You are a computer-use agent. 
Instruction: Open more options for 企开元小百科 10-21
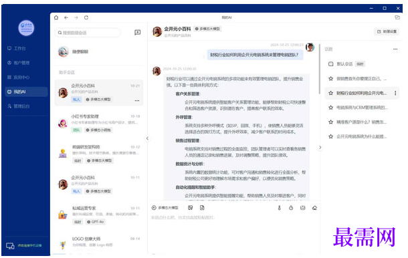(x=137, y=100)
